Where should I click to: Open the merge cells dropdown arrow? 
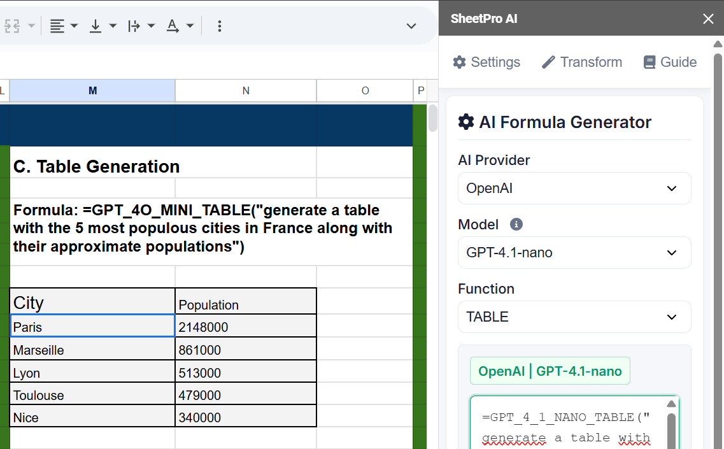[x=31, y=26]
